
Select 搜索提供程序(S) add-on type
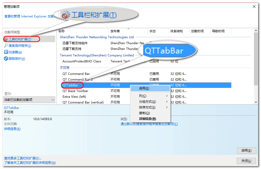(x=20, y=46)
